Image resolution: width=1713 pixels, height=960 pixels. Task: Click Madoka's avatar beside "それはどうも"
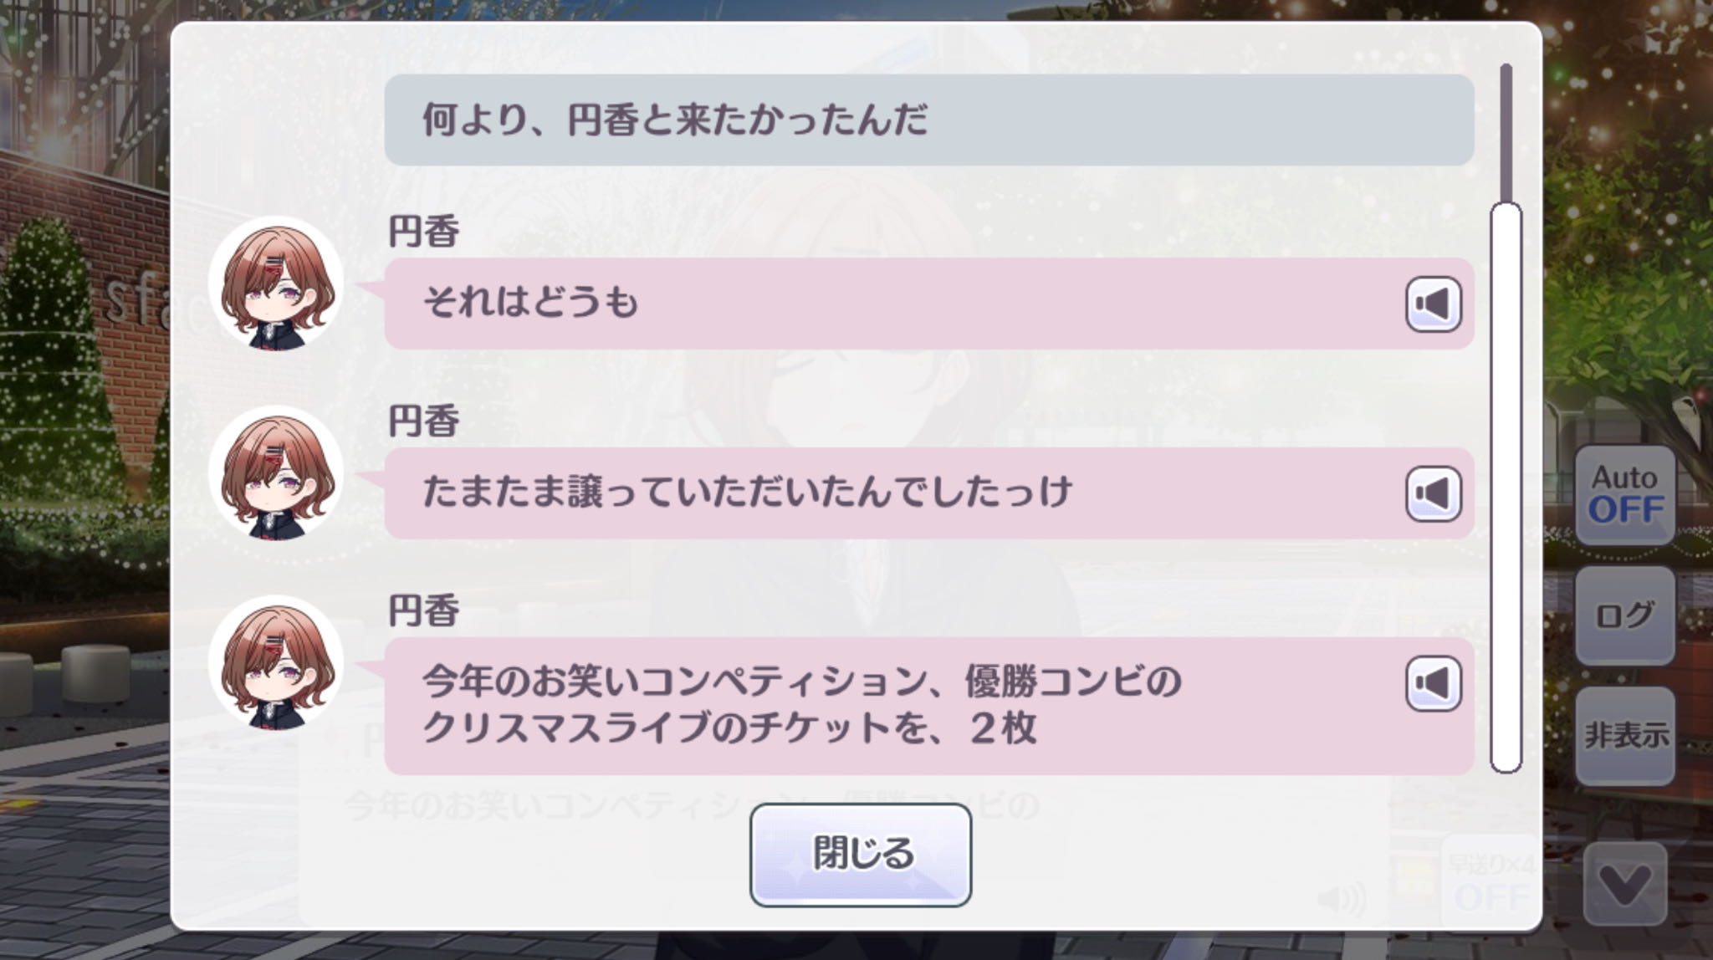(276, 285)
